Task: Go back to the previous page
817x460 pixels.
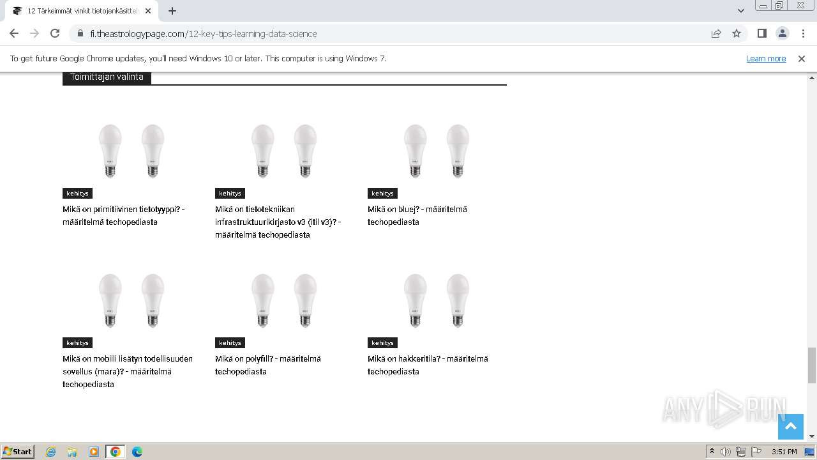Action: [x=14, y=33]
